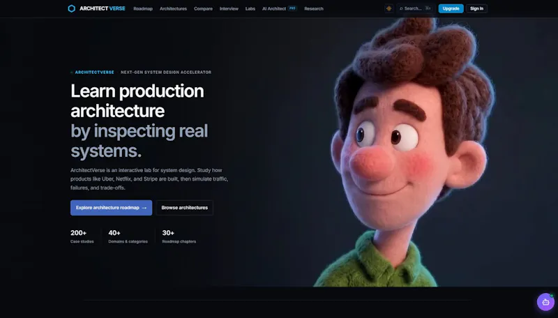Open Labs from the top navigation
Screen dimensions: 558x318
pyautogui.click(x=250, y=8)
